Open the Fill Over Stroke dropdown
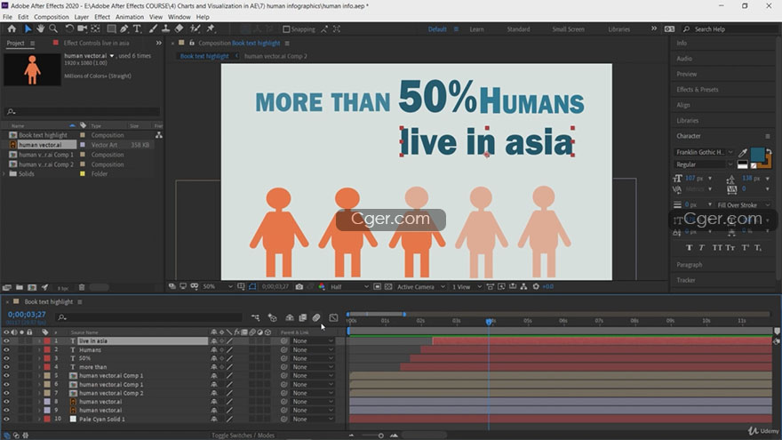This screenshot has width=782, height=440. 743,205
